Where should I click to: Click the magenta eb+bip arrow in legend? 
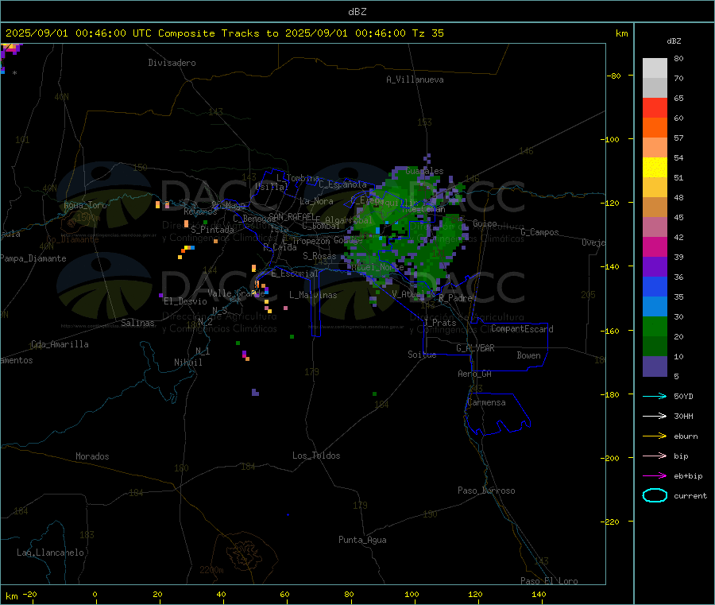[x=655, y=476]
